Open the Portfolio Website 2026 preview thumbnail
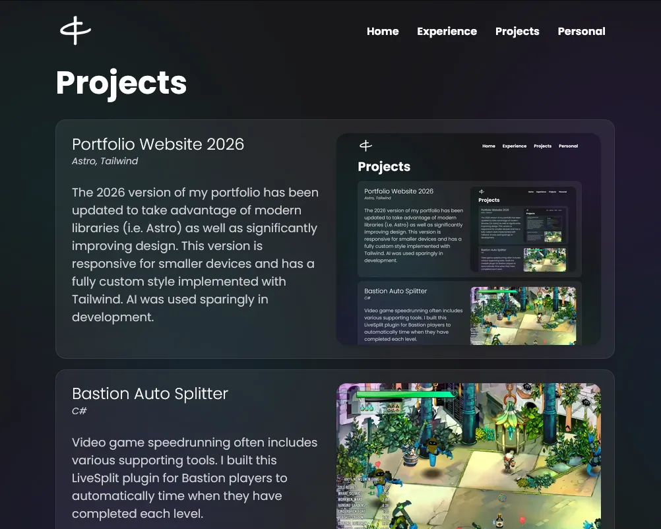Screen dimensions: 661x529 (x=468, y=239)
